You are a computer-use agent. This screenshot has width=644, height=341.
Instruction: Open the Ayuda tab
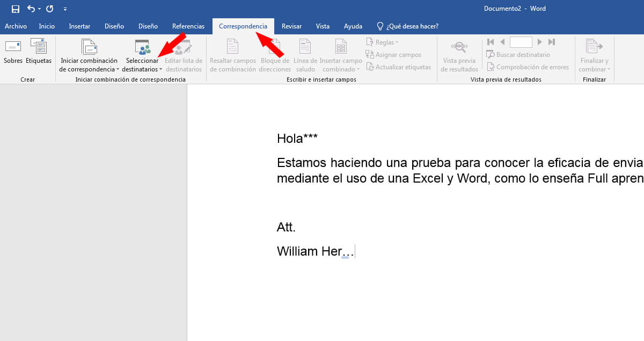(353, 26)
